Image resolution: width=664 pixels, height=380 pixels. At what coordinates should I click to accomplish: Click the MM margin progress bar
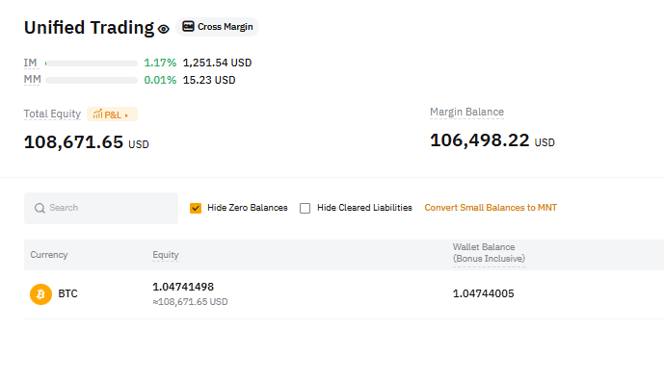[92, 80]
